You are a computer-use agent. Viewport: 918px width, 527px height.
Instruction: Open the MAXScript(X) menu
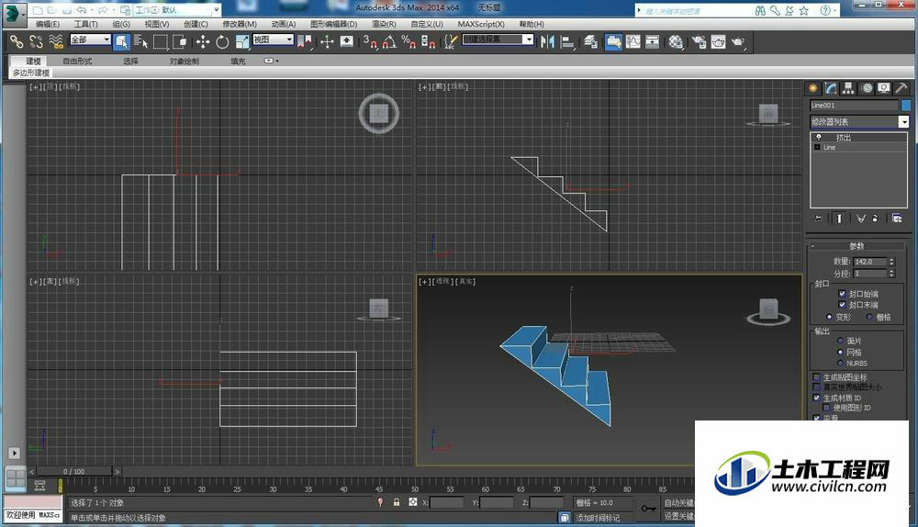coord(481,24)
